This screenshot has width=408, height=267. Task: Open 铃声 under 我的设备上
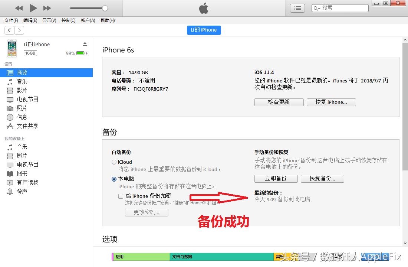pyautogui.click(x=22, y=191)
